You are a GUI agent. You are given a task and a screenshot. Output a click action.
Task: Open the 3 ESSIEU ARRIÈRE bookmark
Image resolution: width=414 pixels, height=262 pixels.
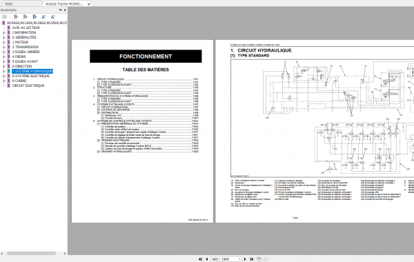pos(26,52)
